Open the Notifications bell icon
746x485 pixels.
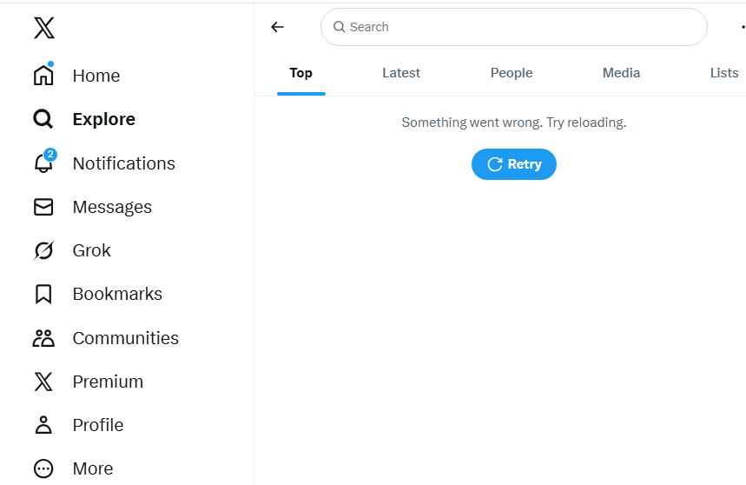(43, 163)
